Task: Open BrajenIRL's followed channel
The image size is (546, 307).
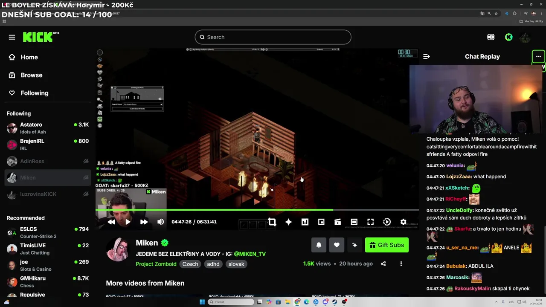Action: coord(48,145)
